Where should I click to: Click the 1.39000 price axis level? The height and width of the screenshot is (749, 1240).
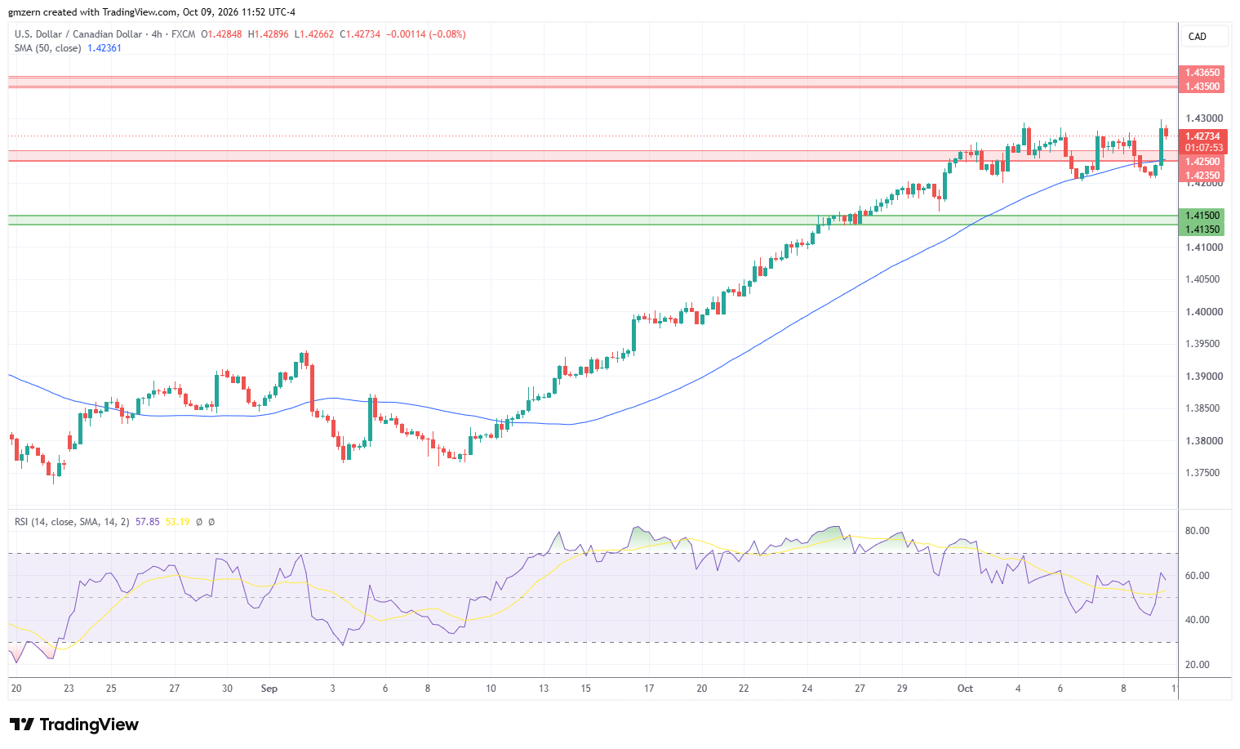point(1203,377)
